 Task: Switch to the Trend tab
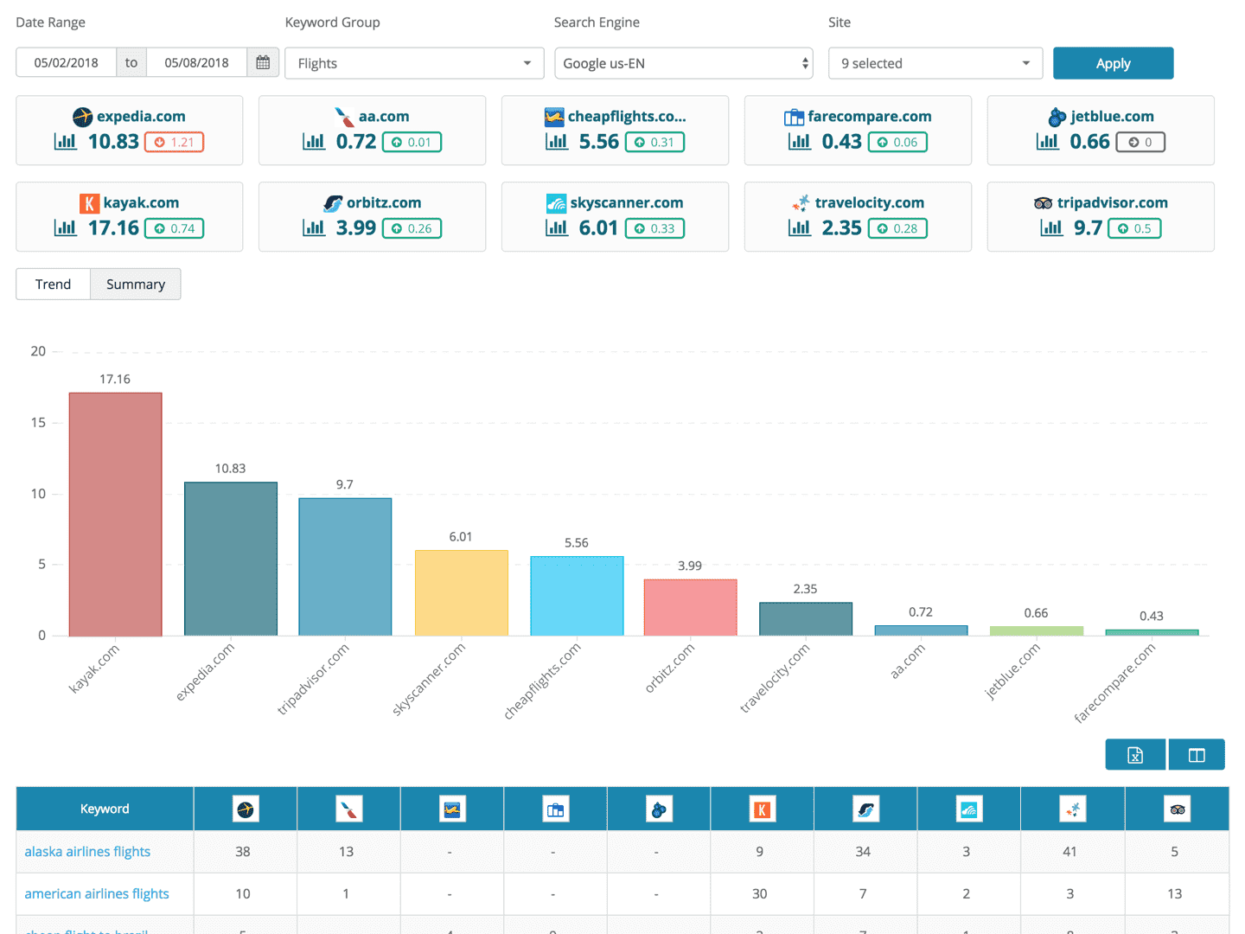coord(53,284)
